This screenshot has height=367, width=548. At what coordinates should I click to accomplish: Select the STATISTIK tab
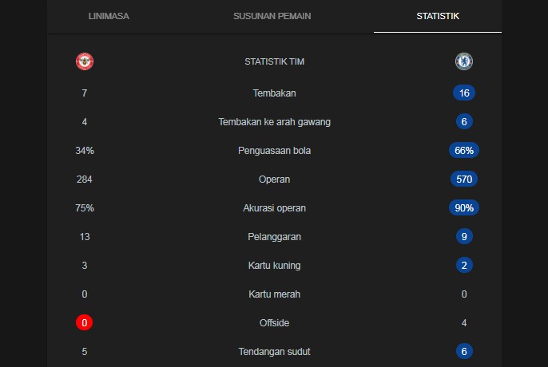point(438,16)
